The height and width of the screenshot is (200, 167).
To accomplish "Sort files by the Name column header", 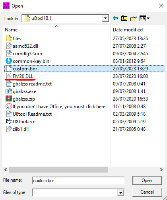I will pos(11,30).
